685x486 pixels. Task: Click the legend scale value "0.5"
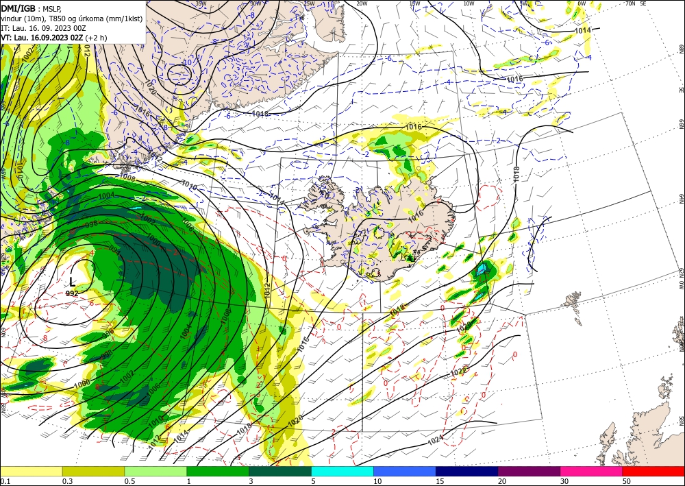pos(129,481)
